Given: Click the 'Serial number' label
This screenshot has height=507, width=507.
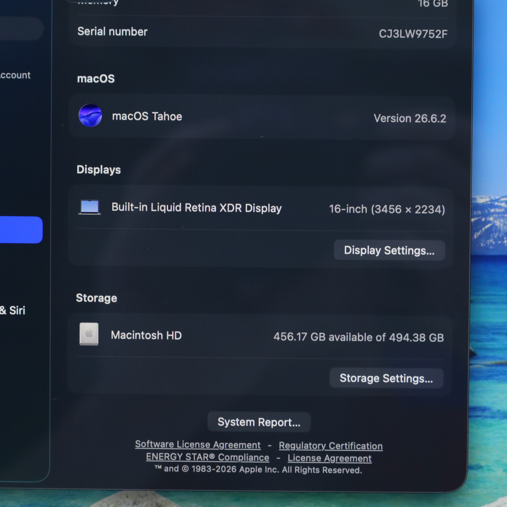Looking at the screenshot, I should pos(112,32).
